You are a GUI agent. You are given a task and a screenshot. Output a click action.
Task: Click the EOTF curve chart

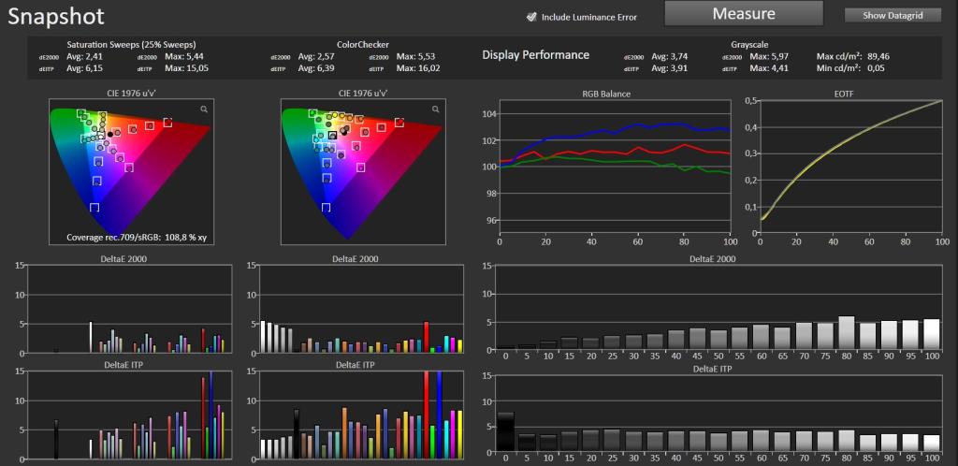(x=849, y=167)
